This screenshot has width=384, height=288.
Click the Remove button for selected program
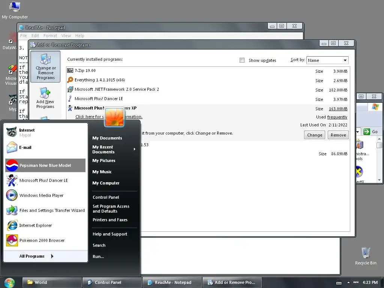pyautogui.click(x=338, y=135)
